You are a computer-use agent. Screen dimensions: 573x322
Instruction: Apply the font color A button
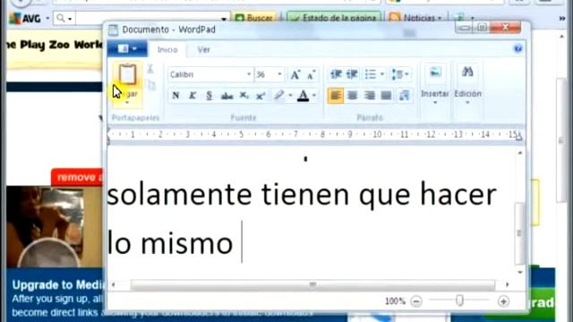(x=303, y=96)
